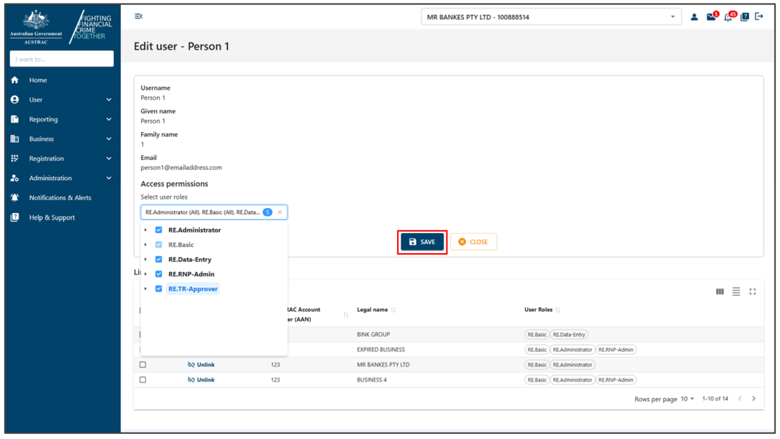Expand the table to fullscreen view
Screen dimensions: 780x439
[752, 292]
